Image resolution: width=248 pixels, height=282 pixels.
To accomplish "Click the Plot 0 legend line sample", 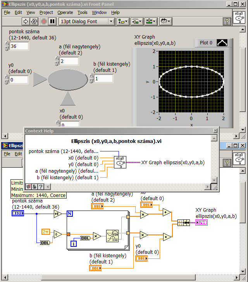I will pos(222,43).
